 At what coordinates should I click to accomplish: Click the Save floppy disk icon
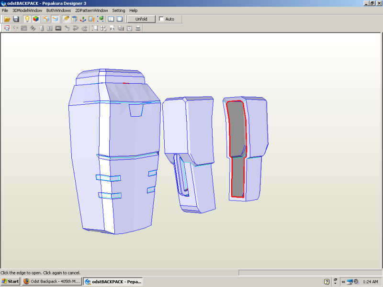point(16,19)
